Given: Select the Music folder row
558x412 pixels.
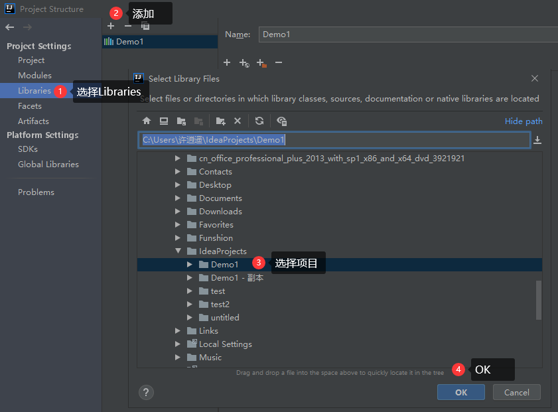Looking at the screenshot, I should [x=340, y=357].
